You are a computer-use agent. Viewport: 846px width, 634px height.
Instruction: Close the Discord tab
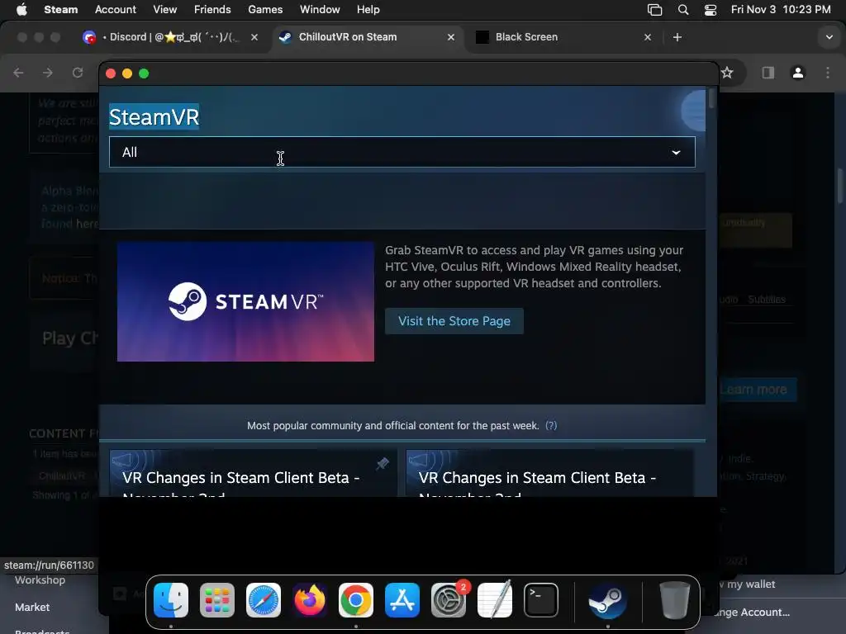tap(254, 36)
